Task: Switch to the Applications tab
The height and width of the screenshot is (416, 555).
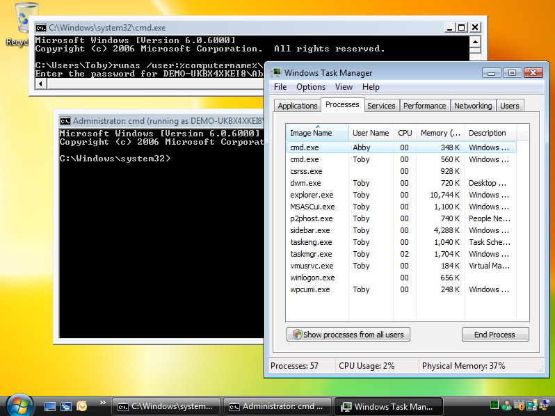Action: [298, 106]
